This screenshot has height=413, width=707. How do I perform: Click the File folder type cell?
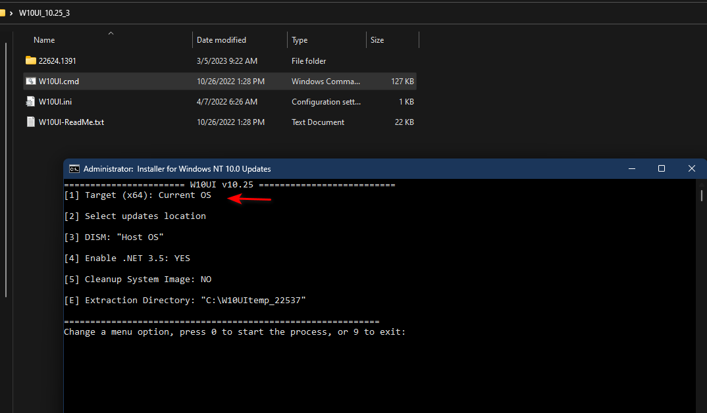(309, 61)
